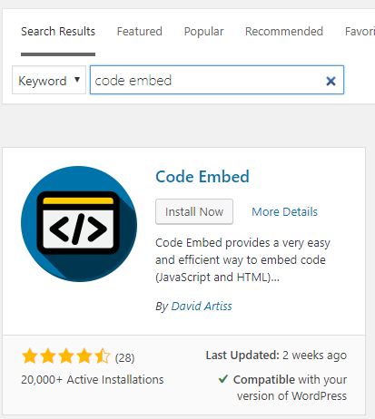The height and width of the screenshot is (419, 375).
Task: Click the Keyword dropdown arrow
Action: click(x=77, y=80)
